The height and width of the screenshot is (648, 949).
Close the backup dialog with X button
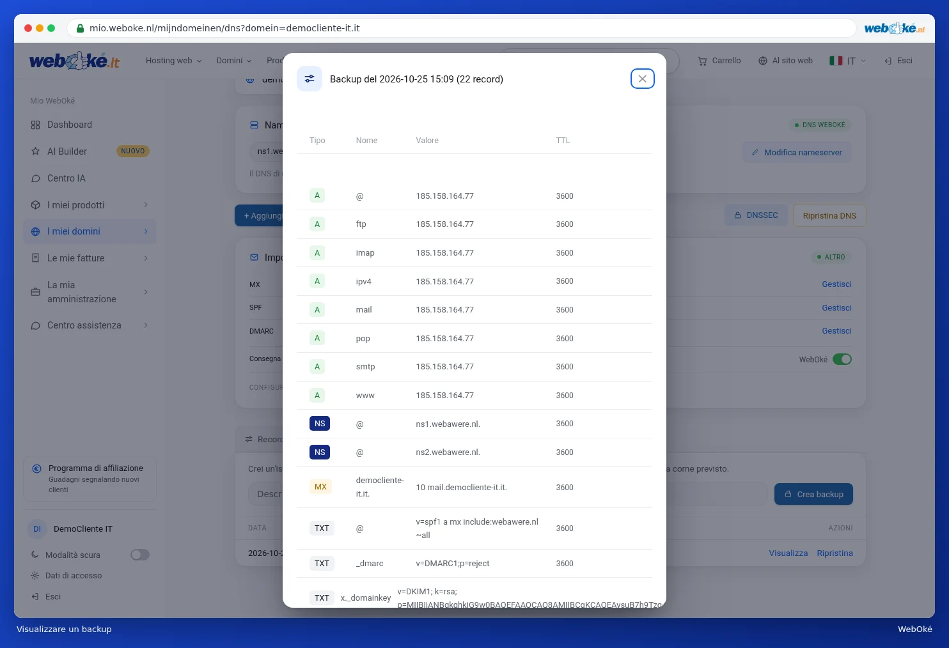(x=642, y=79)
